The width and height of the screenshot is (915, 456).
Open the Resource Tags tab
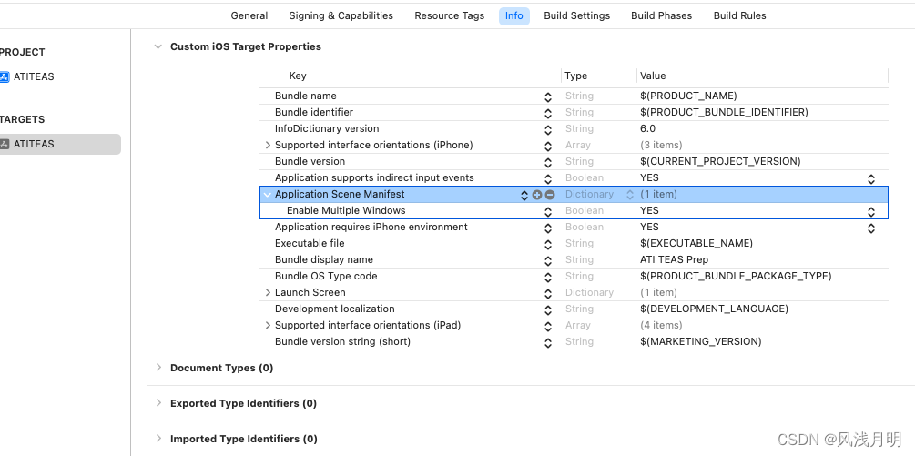[x=450, y=15]
